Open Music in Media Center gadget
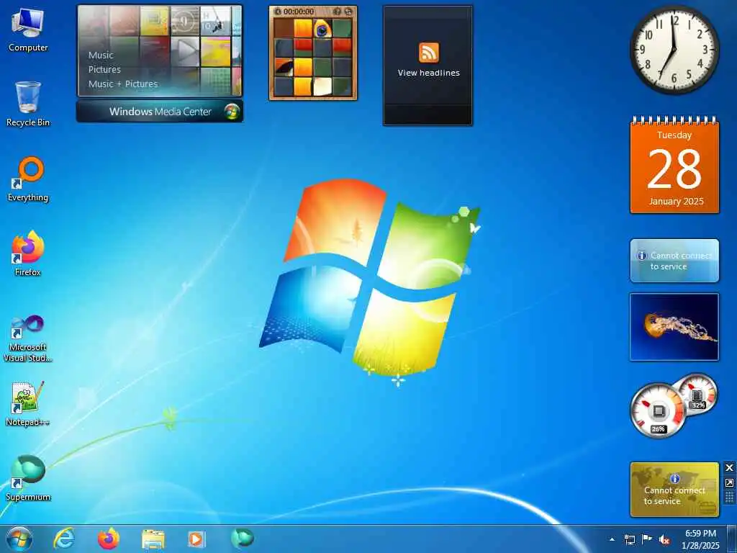 (x=101, y=55)
